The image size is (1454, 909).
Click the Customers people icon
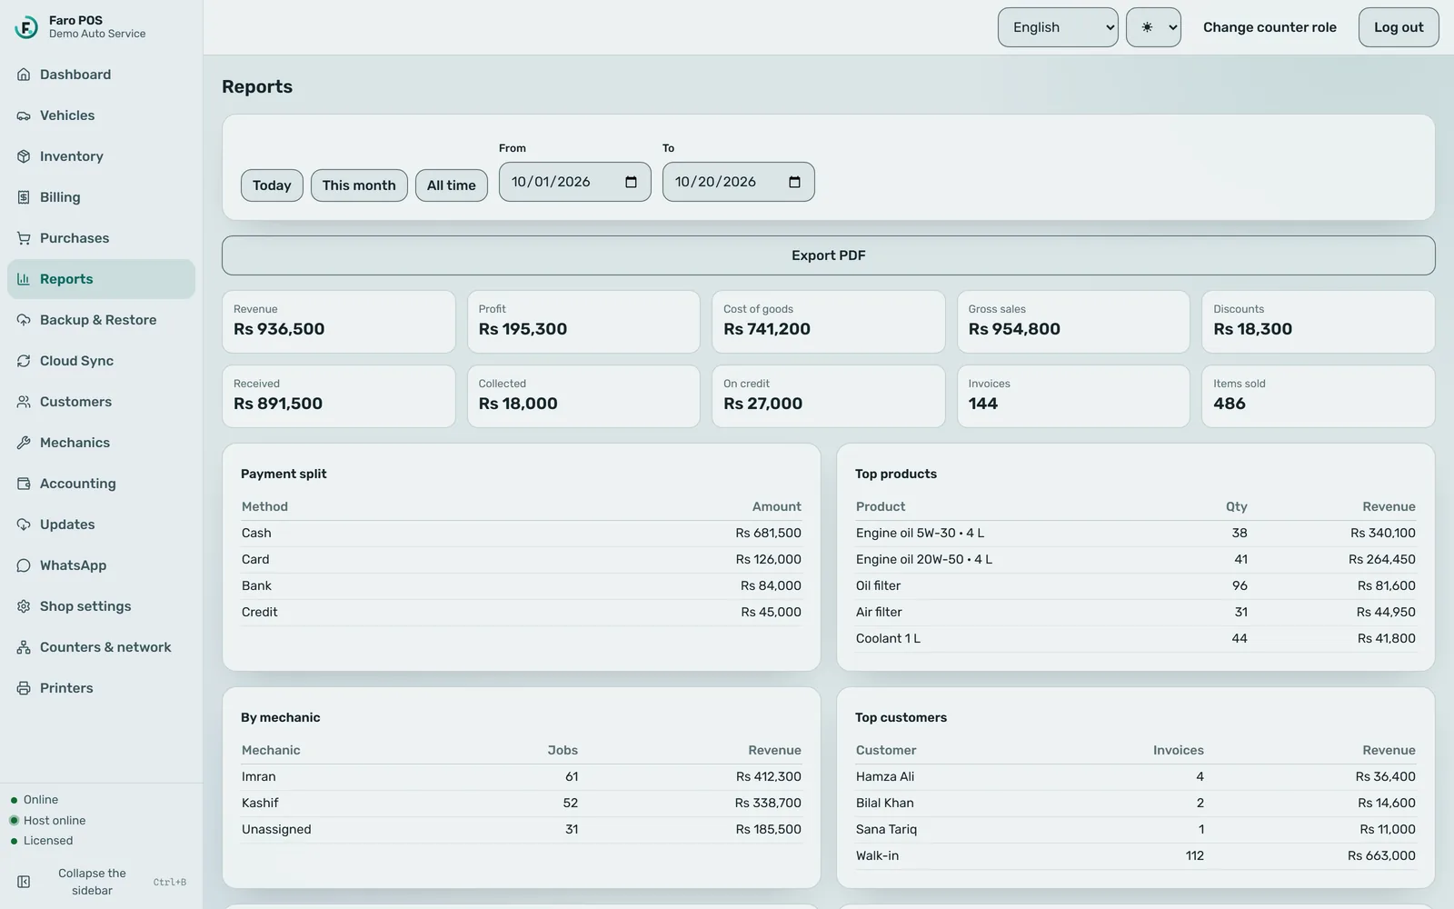[24, 402]
